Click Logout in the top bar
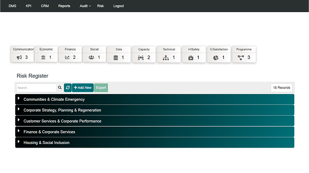Screen dimensions: 309x173 [x=118, y=6]
